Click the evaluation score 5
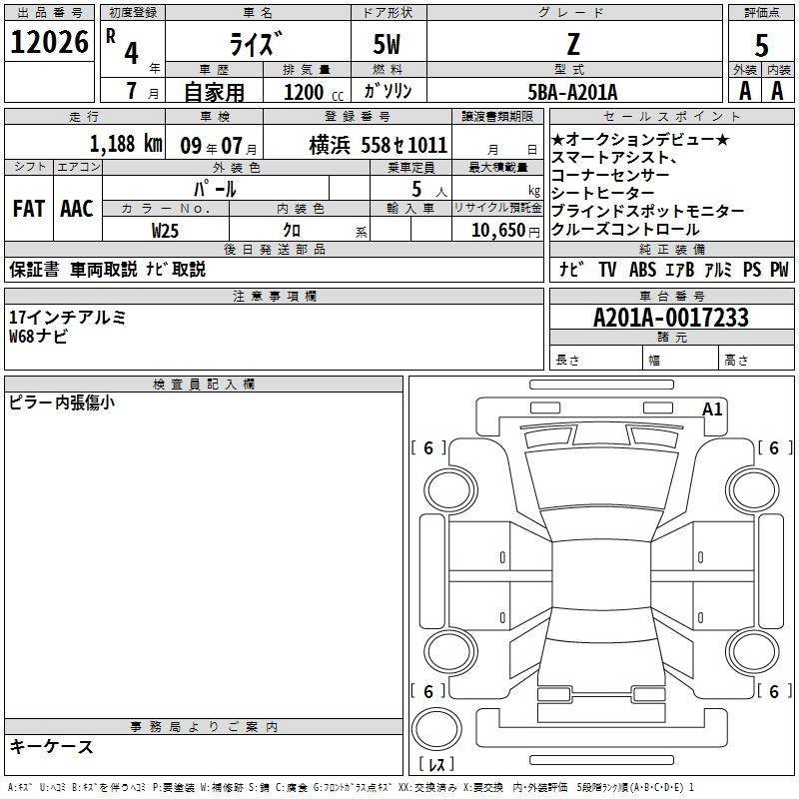The image size is (799, 799). click(762, 44)
